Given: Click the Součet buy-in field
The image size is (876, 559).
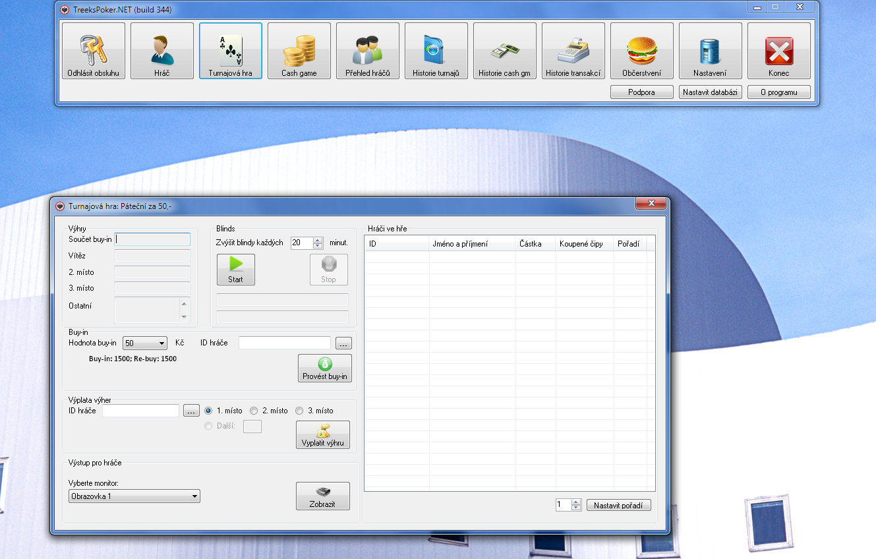Looking at the screenshot, I should click(152, 239).
